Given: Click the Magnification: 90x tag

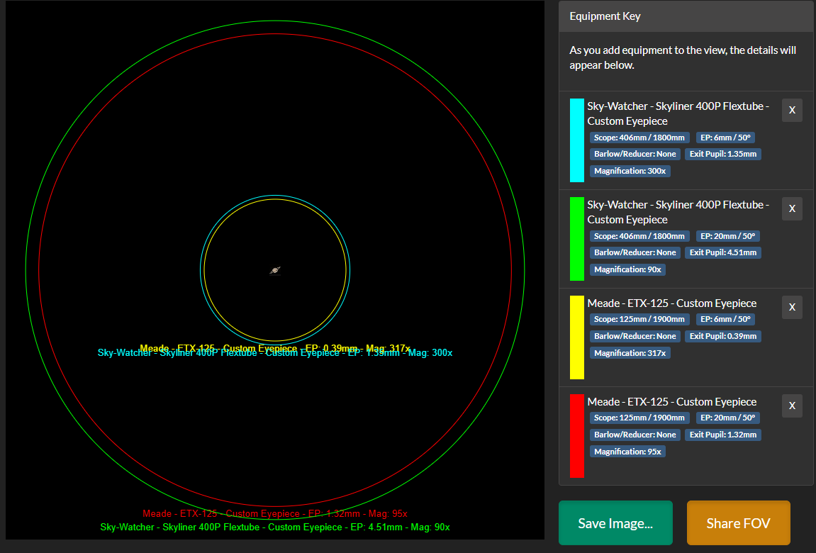Looking at the screenshot, I should (x=627, y=269).
